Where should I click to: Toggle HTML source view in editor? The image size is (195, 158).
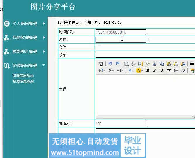101,64
